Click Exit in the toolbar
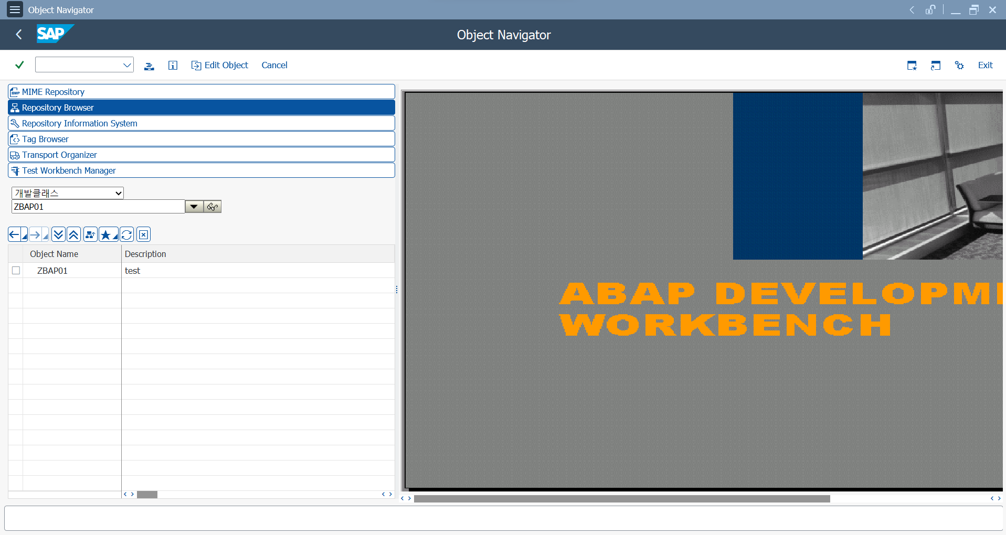Screen dimensions: 1006x535 point(985,65)
